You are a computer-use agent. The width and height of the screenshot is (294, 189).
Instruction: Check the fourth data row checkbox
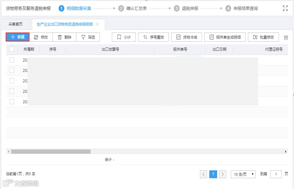tap(12, 91)
